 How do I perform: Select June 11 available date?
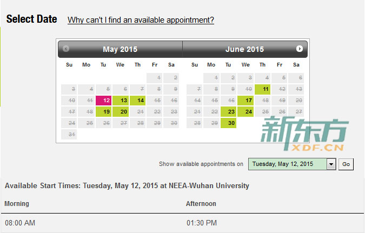click(263, 89)
